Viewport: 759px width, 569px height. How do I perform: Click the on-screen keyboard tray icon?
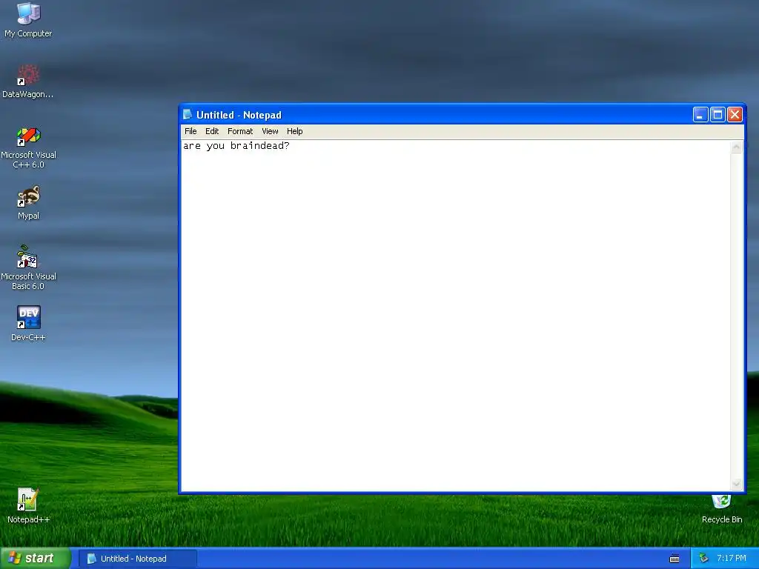tap(675, 559)
